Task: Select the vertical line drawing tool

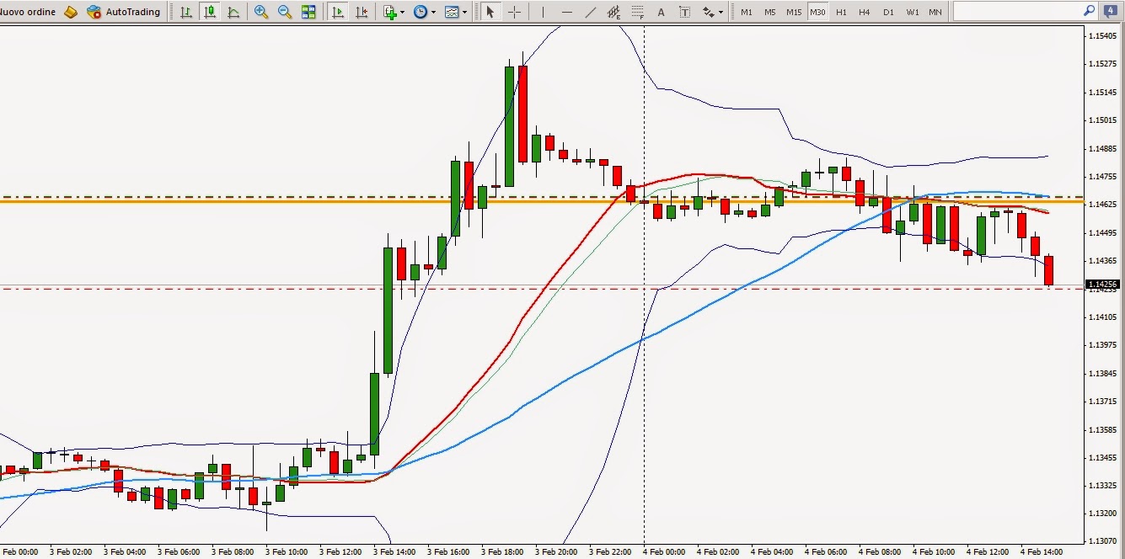Action: (543, 12)
